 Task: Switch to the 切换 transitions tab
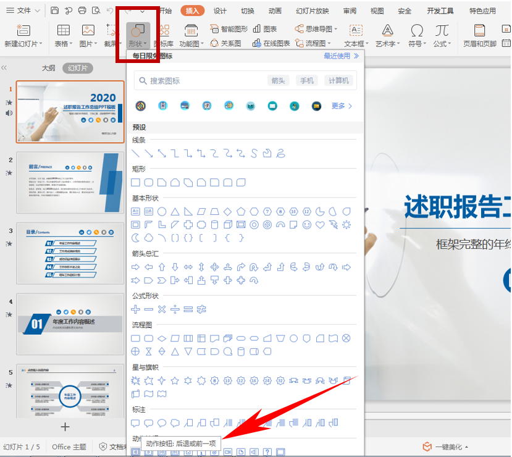coord(248,10)
